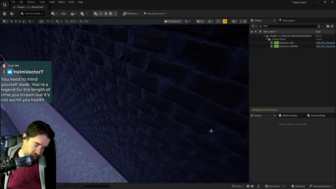The height and width of the screenshot is (189, 336).
Task: Open the Lit view mode dropdown
Action: click(x=201, y=21)
